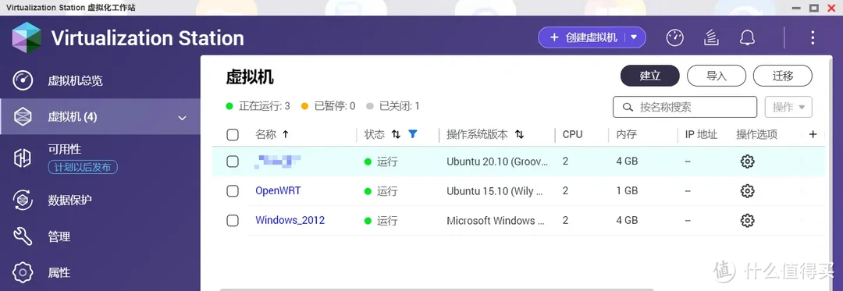Click the gear icon for Ubuntu 20.10 row

click(x=747, y=161)
